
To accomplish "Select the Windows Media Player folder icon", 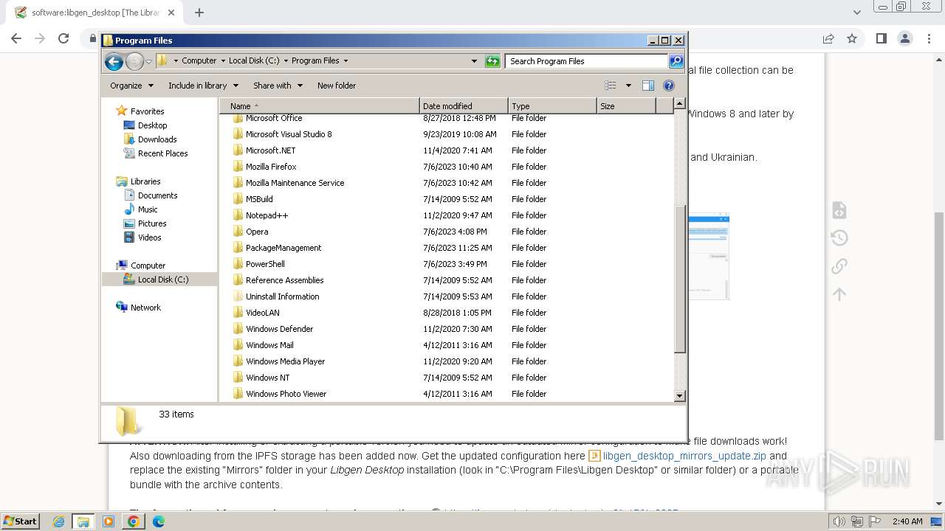I will (x=238, y=361).
